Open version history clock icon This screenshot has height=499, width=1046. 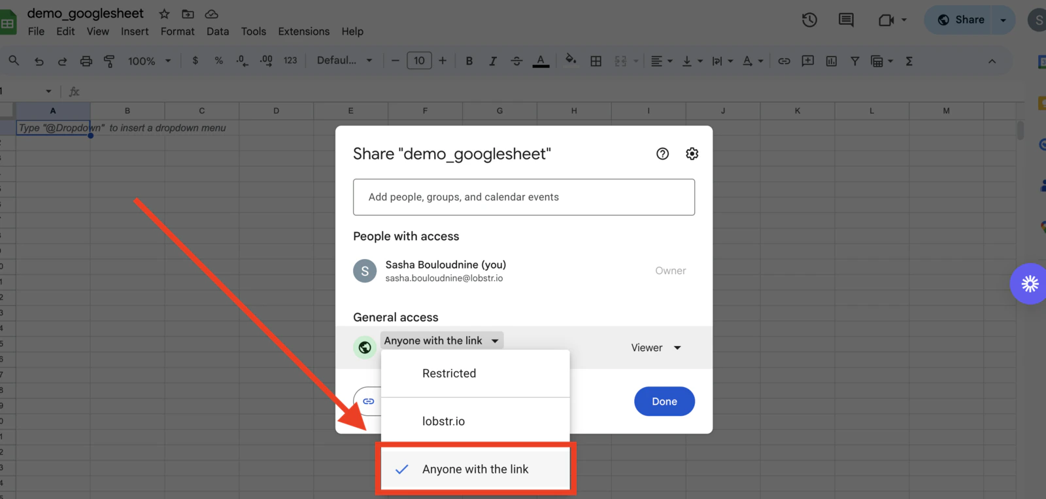[x=809, y=20]
